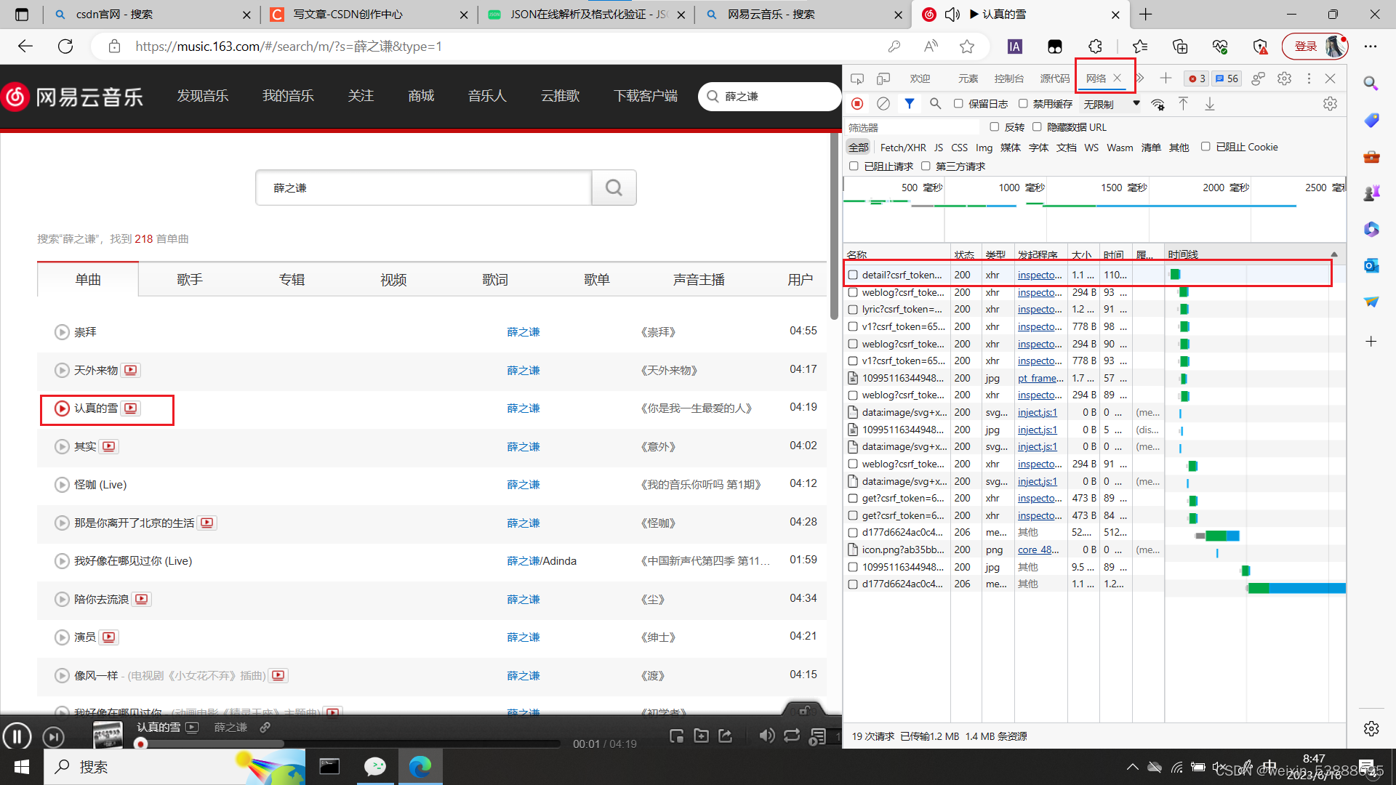Stop recording the network log
Image resolution: width=1396 pixels, height=785 pixels.
click(857, 104)
